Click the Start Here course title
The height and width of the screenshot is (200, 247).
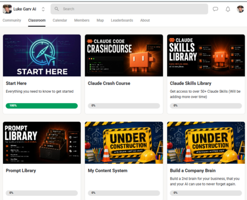click(16, 84)
